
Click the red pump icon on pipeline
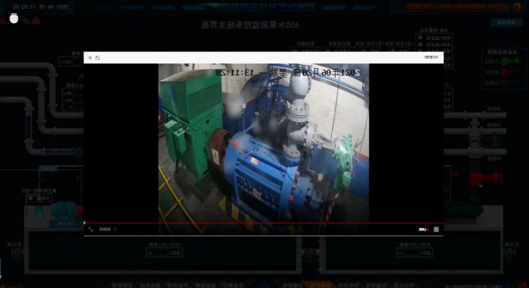(485, 178)
